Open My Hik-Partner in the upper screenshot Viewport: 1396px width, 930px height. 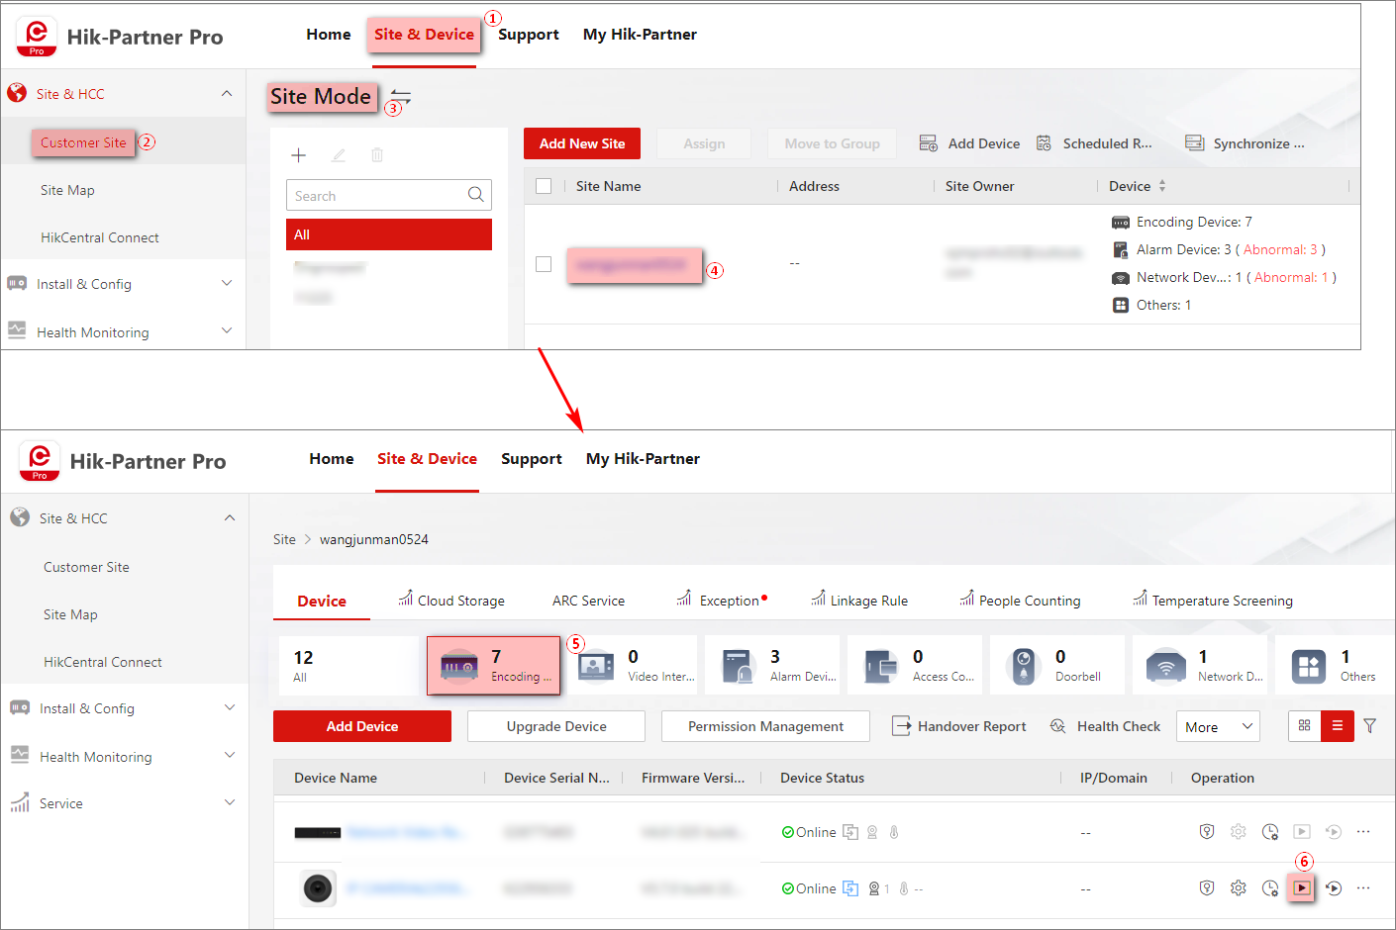(640, 35)
